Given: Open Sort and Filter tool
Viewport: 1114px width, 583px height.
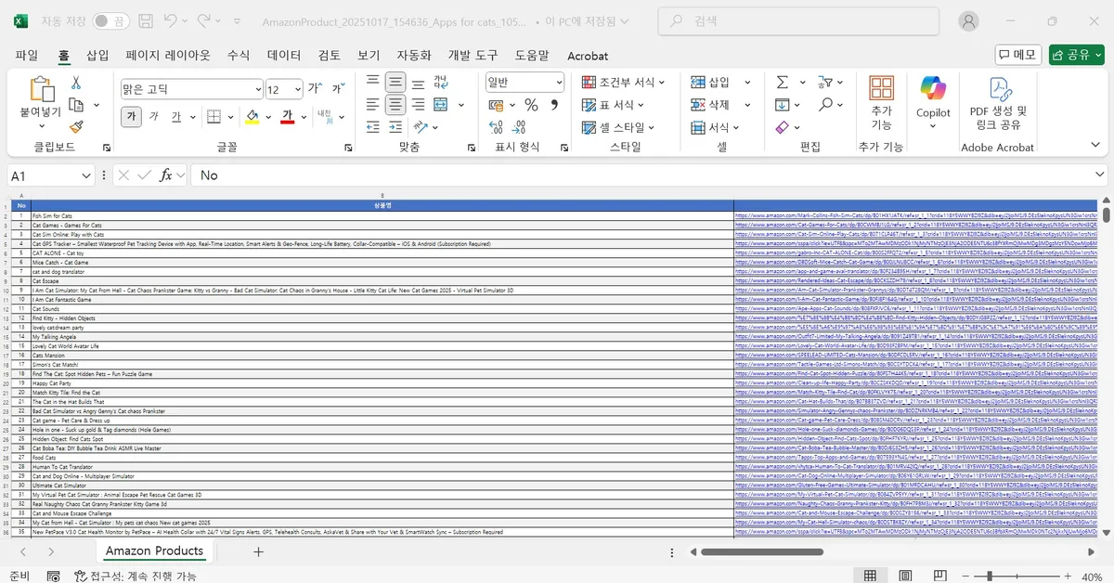Looking at the screenshot, I should 823,82.
